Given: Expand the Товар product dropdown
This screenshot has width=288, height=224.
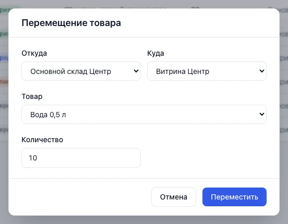Looking at the screenshot, I should (x=144, y=114).
